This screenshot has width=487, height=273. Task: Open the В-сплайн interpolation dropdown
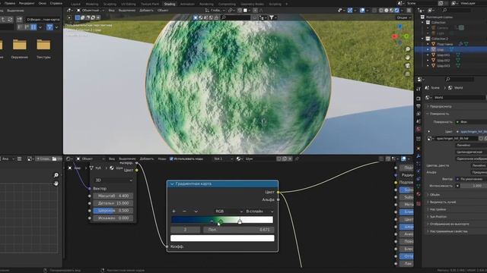(259, 211)
